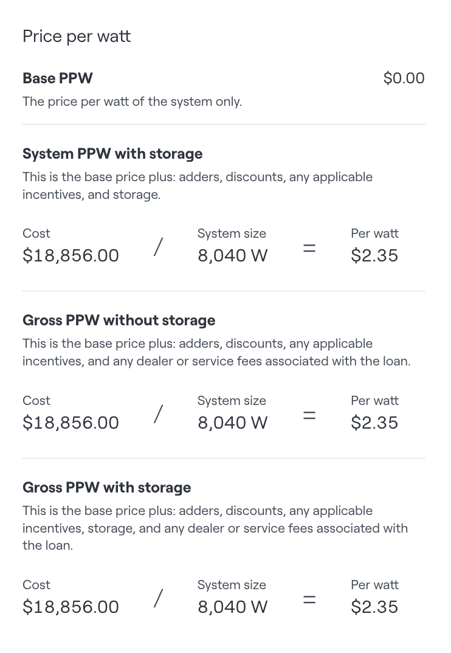451x653 pixels.
Task: Select the cost amount under Gross PPW without storage
Action: (71, 423)
